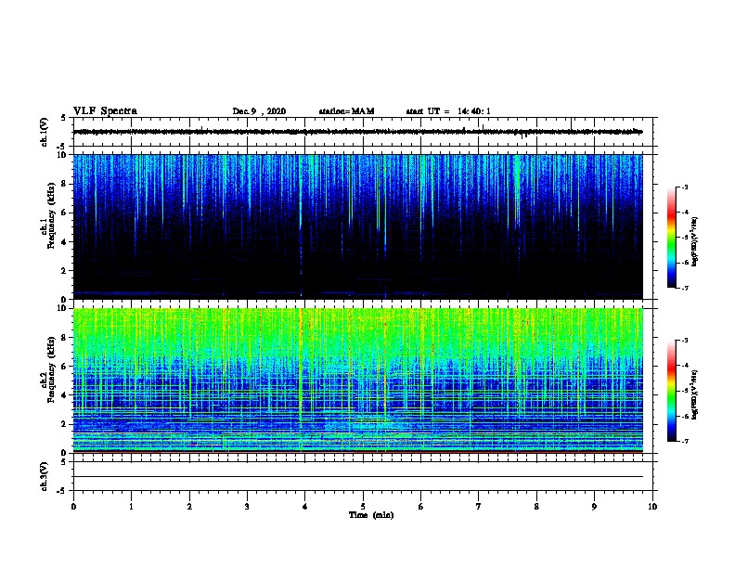Click time axis tick label 6

coord(421,507)
